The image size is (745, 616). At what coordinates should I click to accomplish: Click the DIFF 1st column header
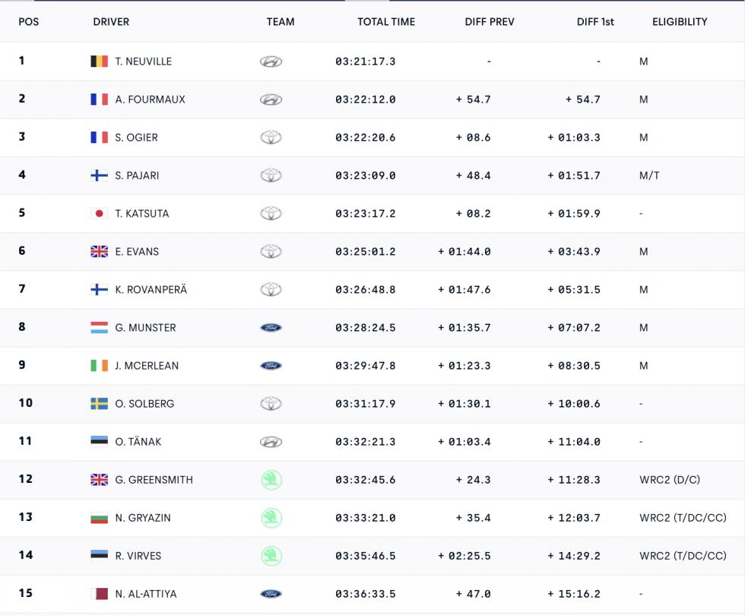(x=595, y=22)
